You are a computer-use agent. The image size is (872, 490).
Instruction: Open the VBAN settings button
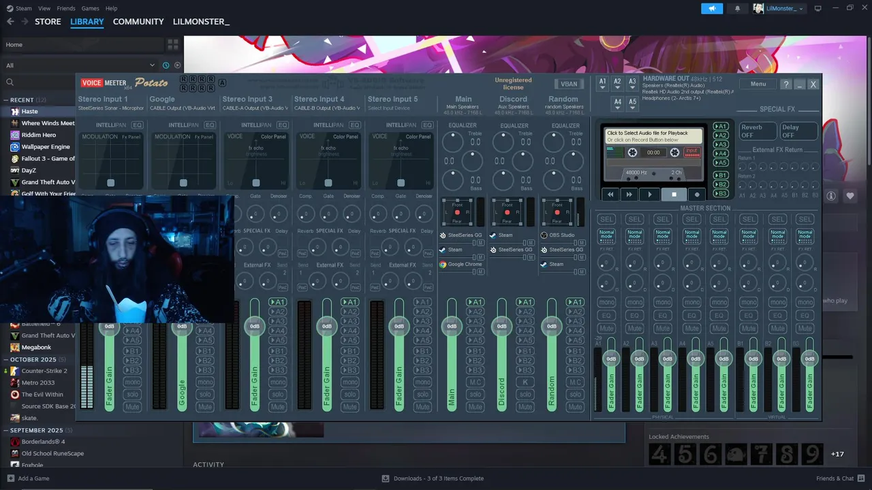pos(569,84)
